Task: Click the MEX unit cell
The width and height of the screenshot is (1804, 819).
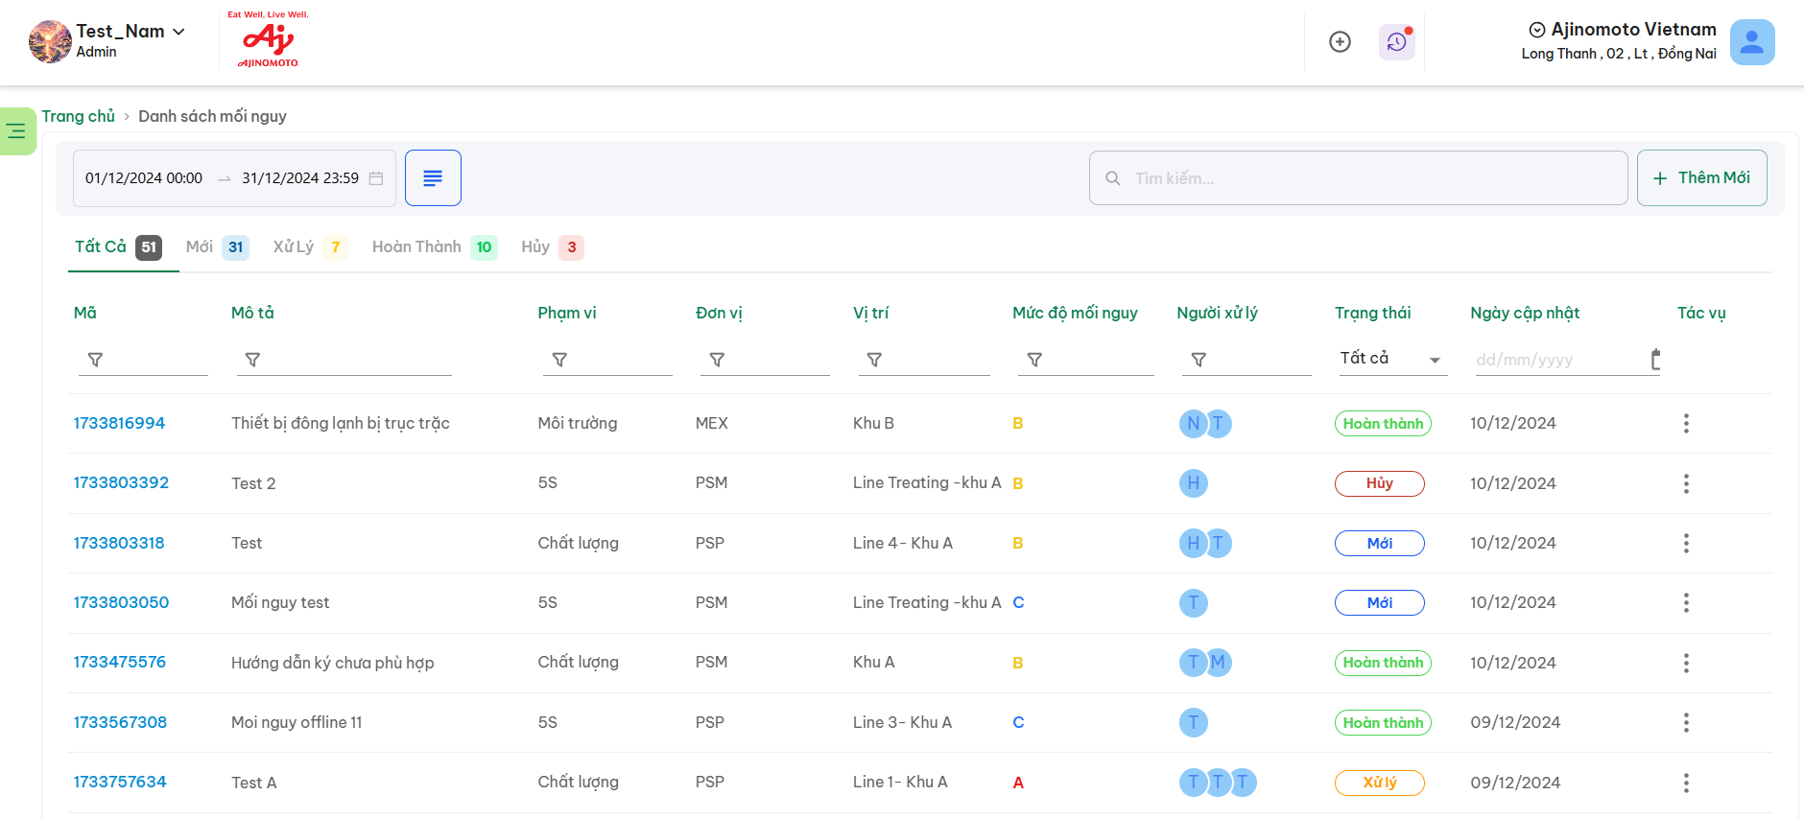Action: [x=712, y=423]
